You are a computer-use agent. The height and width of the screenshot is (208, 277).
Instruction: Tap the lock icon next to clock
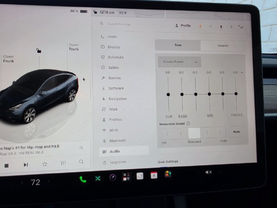(95, 12)
